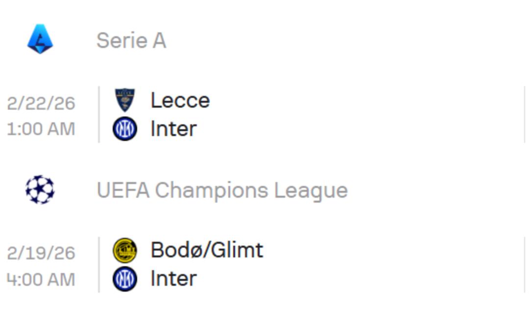Click the 4:00 AM kickoff time
Screen dimensions: 531x322
pos(41,279)
